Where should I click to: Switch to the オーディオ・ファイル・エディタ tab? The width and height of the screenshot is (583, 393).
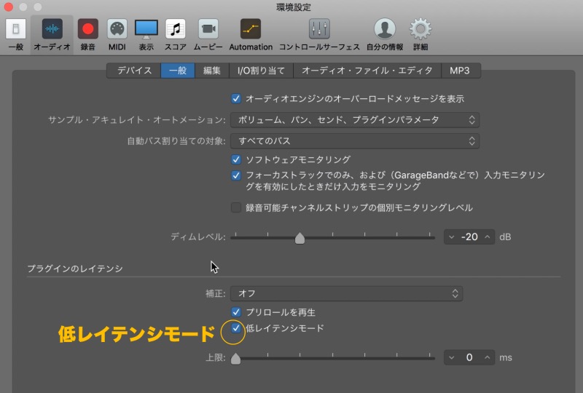click(367, 71)
